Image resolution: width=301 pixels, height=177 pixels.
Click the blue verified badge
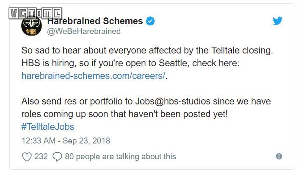(x=150, y=21)
